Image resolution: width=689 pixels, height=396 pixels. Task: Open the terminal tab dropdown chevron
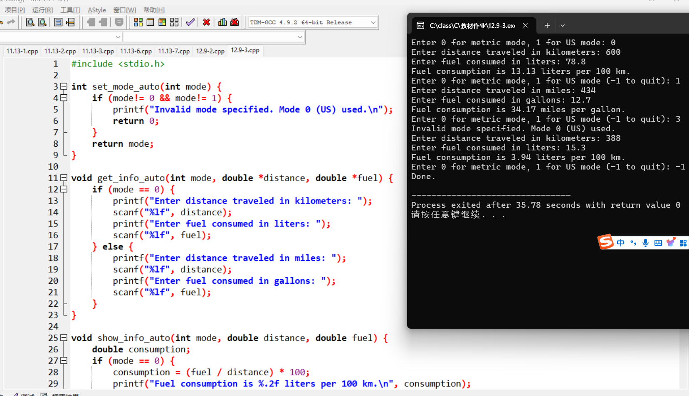(x=563, y=26)
